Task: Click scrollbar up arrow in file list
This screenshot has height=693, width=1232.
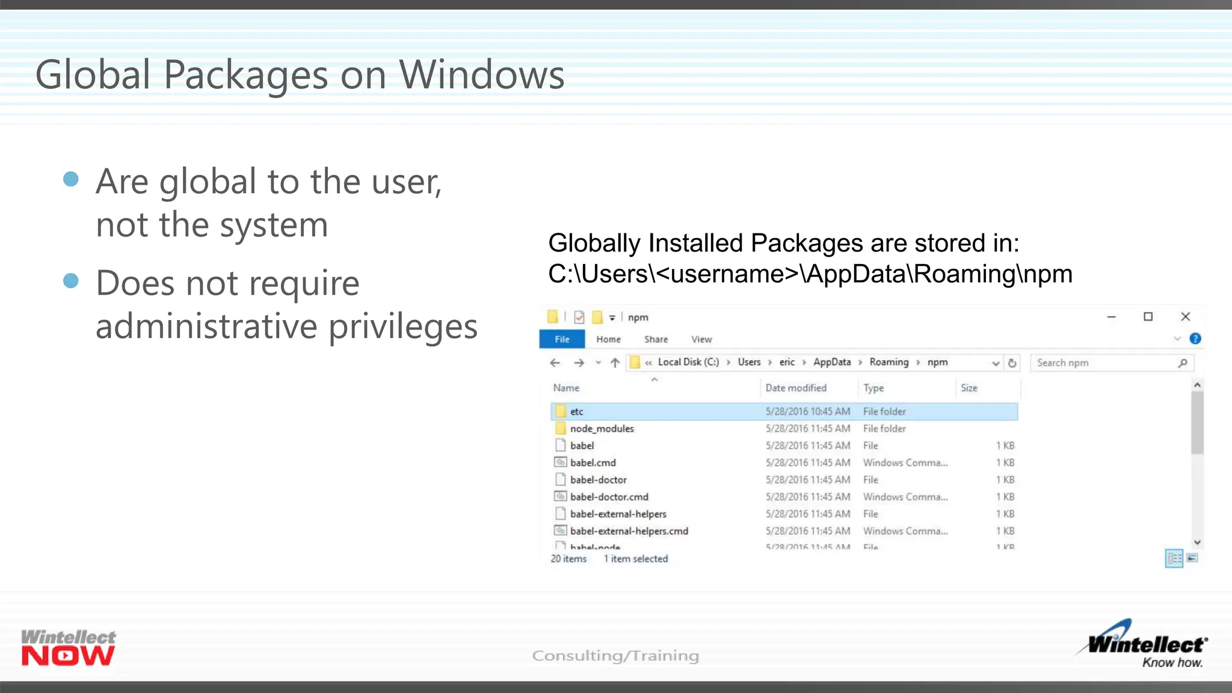Action: point(1197,385)
